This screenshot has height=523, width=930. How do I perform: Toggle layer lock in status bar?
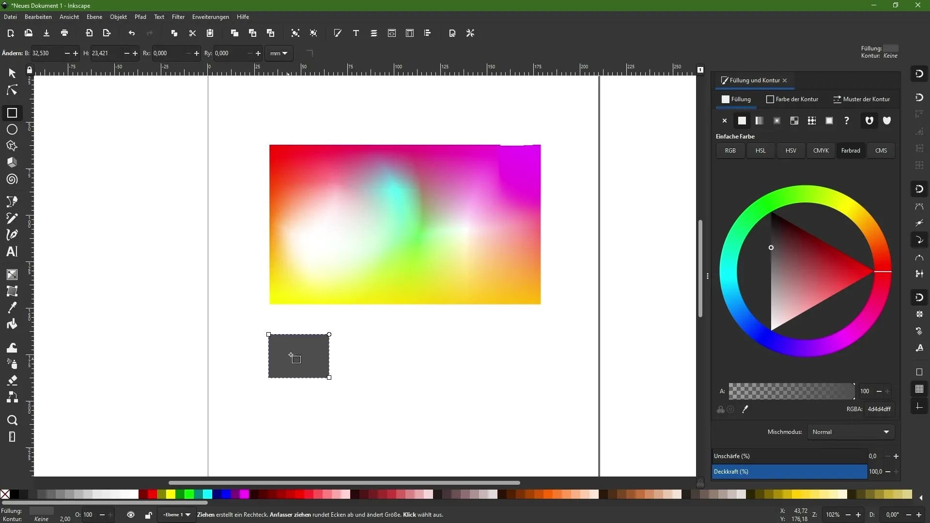tap(149, 515)
